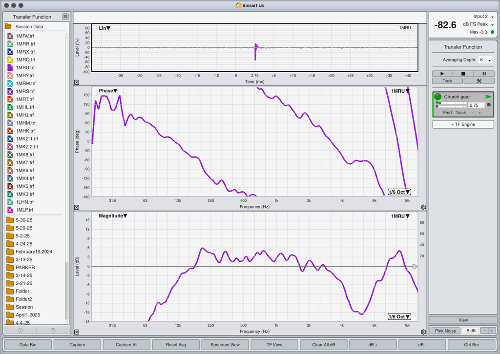Image resolution: width=500 pixels, height=354 pixels.
Task: Open measurement settings wrench icon
Action: tap(479, 81)
